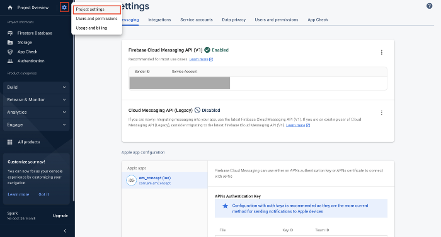Expand the Analytics category
Viewport: 441px width, 237px height.
[x=37, y=113]
